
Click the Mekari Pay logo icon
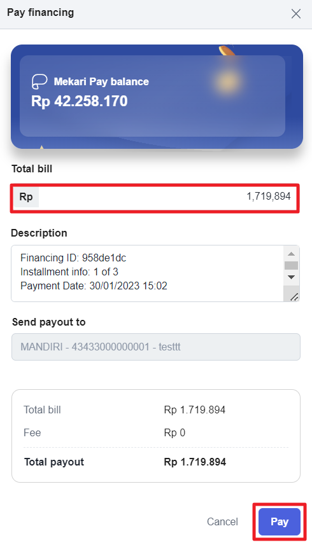(x=39, y=81)
